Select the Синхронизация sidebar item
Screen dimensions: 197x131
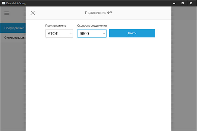pyautogui.click(x=13, y=38)
